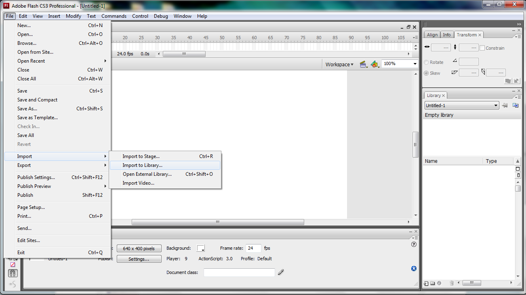Open the Properties panel help icon
The height and width of the screenshot is (295, 526).
point(414,244)
